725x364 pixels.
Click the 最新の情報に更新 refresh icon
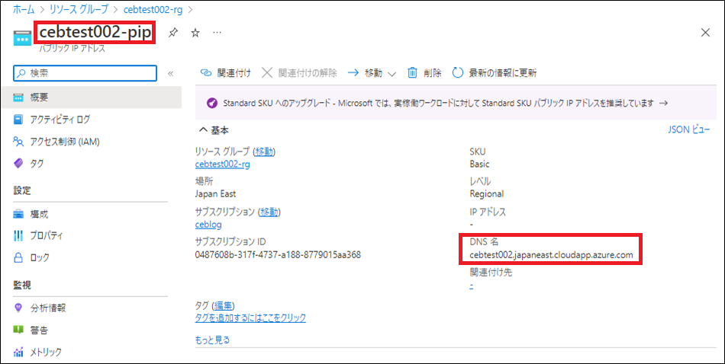coord(457,73)
